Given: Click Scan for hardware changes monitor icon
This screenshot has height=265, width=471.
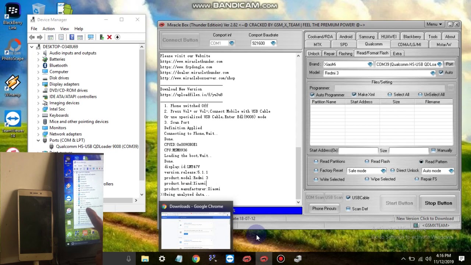Looking at the screenshot, I should point(91,37).
